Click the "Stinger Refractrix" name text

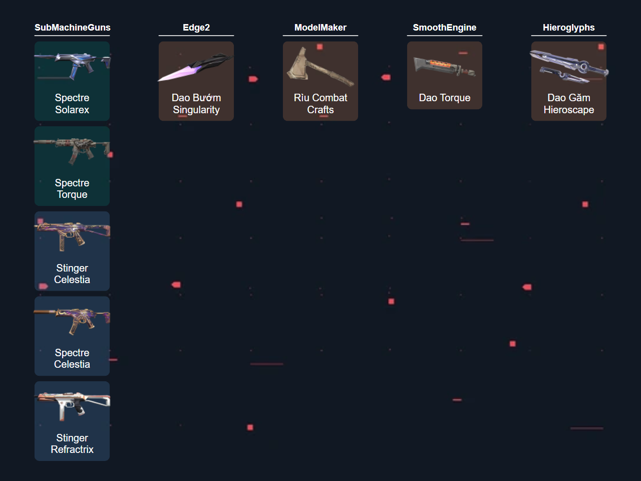pos(72,444)
